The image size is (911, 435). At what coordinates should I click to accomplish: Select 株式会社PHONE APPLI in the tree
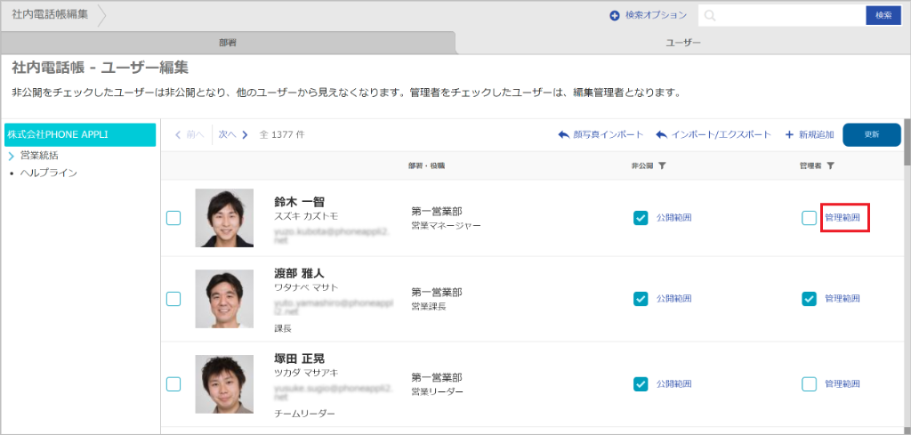[x=79, y=134]
